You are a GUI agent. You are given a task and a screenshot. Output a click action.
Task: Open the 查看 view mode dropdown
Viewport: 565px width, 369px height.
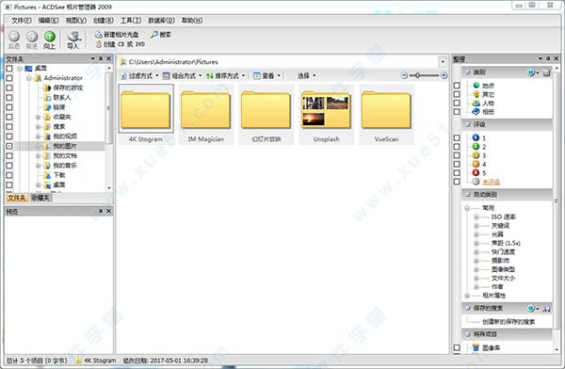(267, 75)
